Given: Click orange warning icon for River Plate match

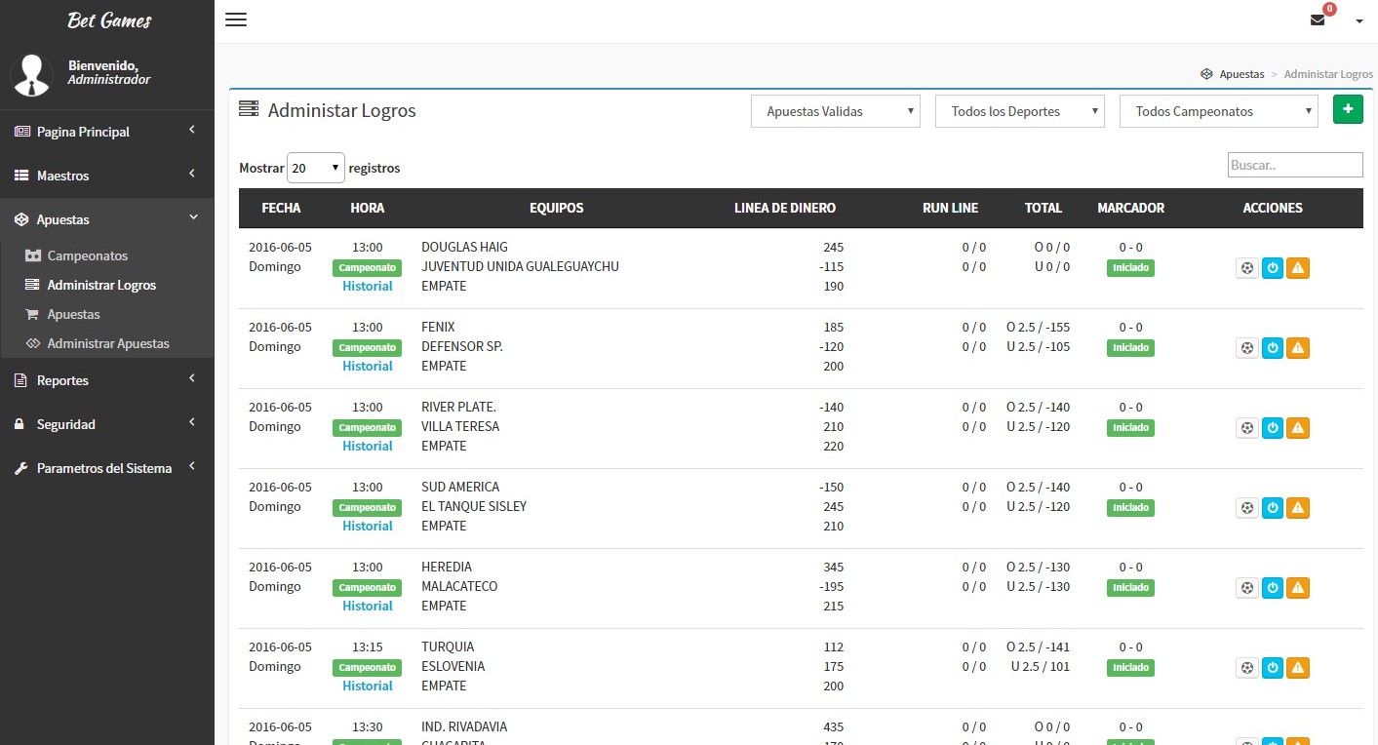Looking at the screenshot, I should click(x=1297, y=428).
